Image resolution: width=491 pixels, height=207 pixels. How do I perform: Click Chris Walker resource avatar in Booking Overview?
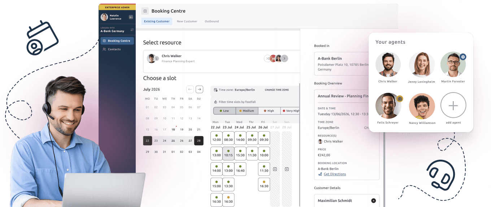coord(320,141)
